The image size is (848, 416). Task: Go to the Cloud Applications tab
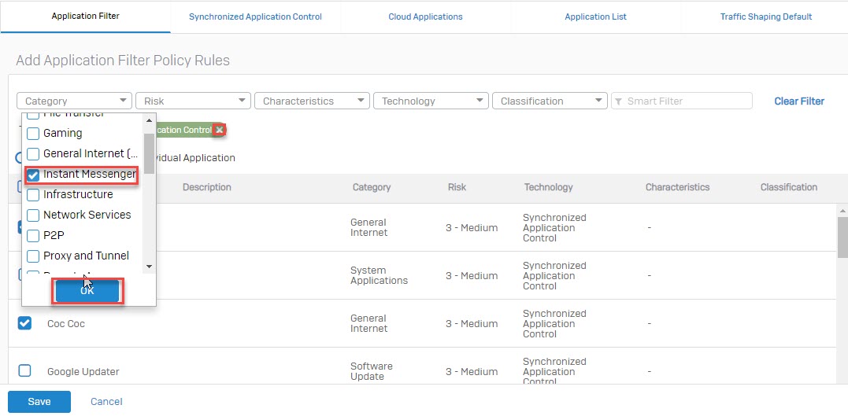click(x=425, y=17)
